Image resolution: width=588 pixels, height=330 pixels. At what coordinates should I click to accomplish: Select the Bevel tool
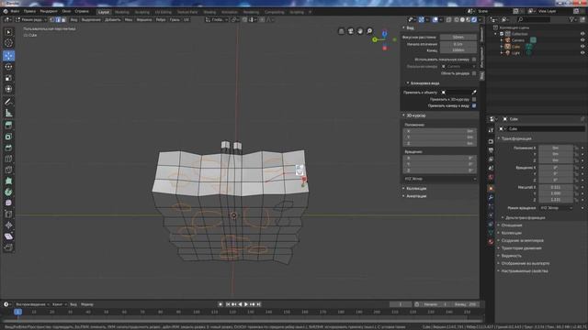pyautogui.click(x=8, y=148)
